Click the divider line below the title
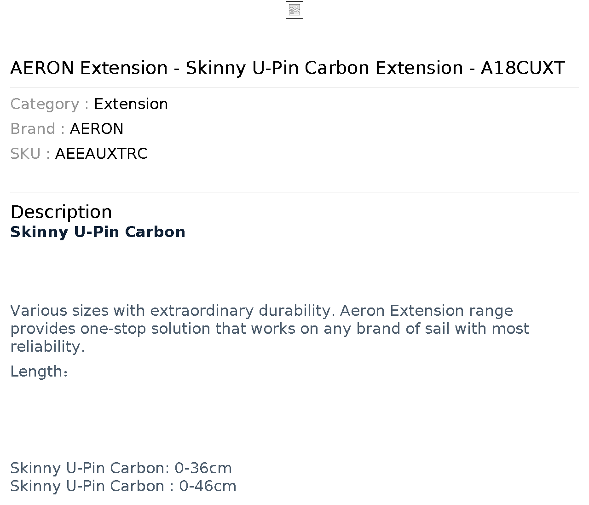 click(294, 87)
